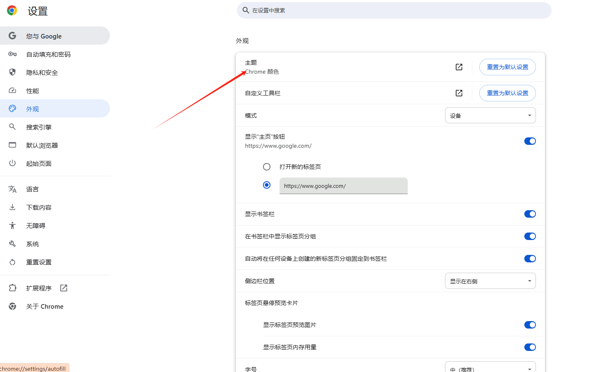The image size is (612, 372).
Task: Open the 您与 Google section
Action: pyautogui.click(x=55, y=36)
